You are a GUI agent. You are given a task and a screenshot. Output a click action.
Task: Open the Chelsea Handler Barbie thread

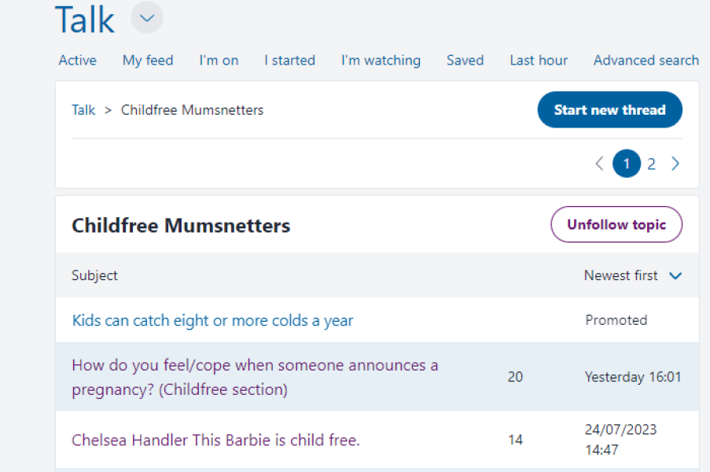[x=215, y=440]
